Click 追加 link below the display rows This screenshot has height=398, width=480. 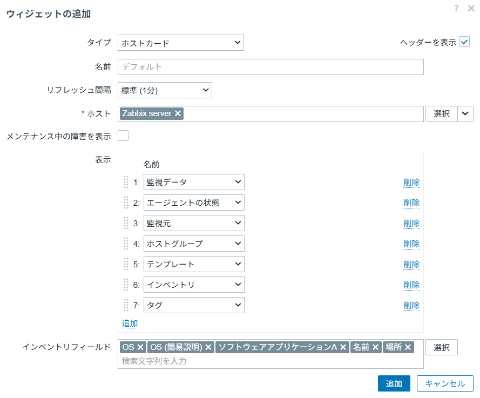(130, 323)
